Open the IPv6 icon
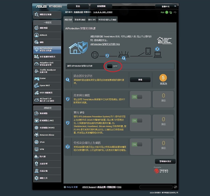 [36, 142]
